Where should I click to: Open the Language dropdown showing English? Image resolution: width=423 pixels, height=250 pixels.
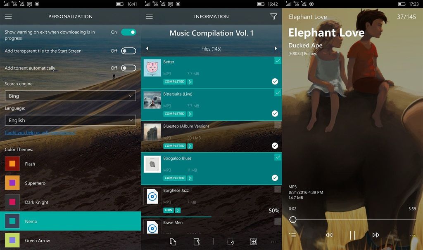coord(70,120)
